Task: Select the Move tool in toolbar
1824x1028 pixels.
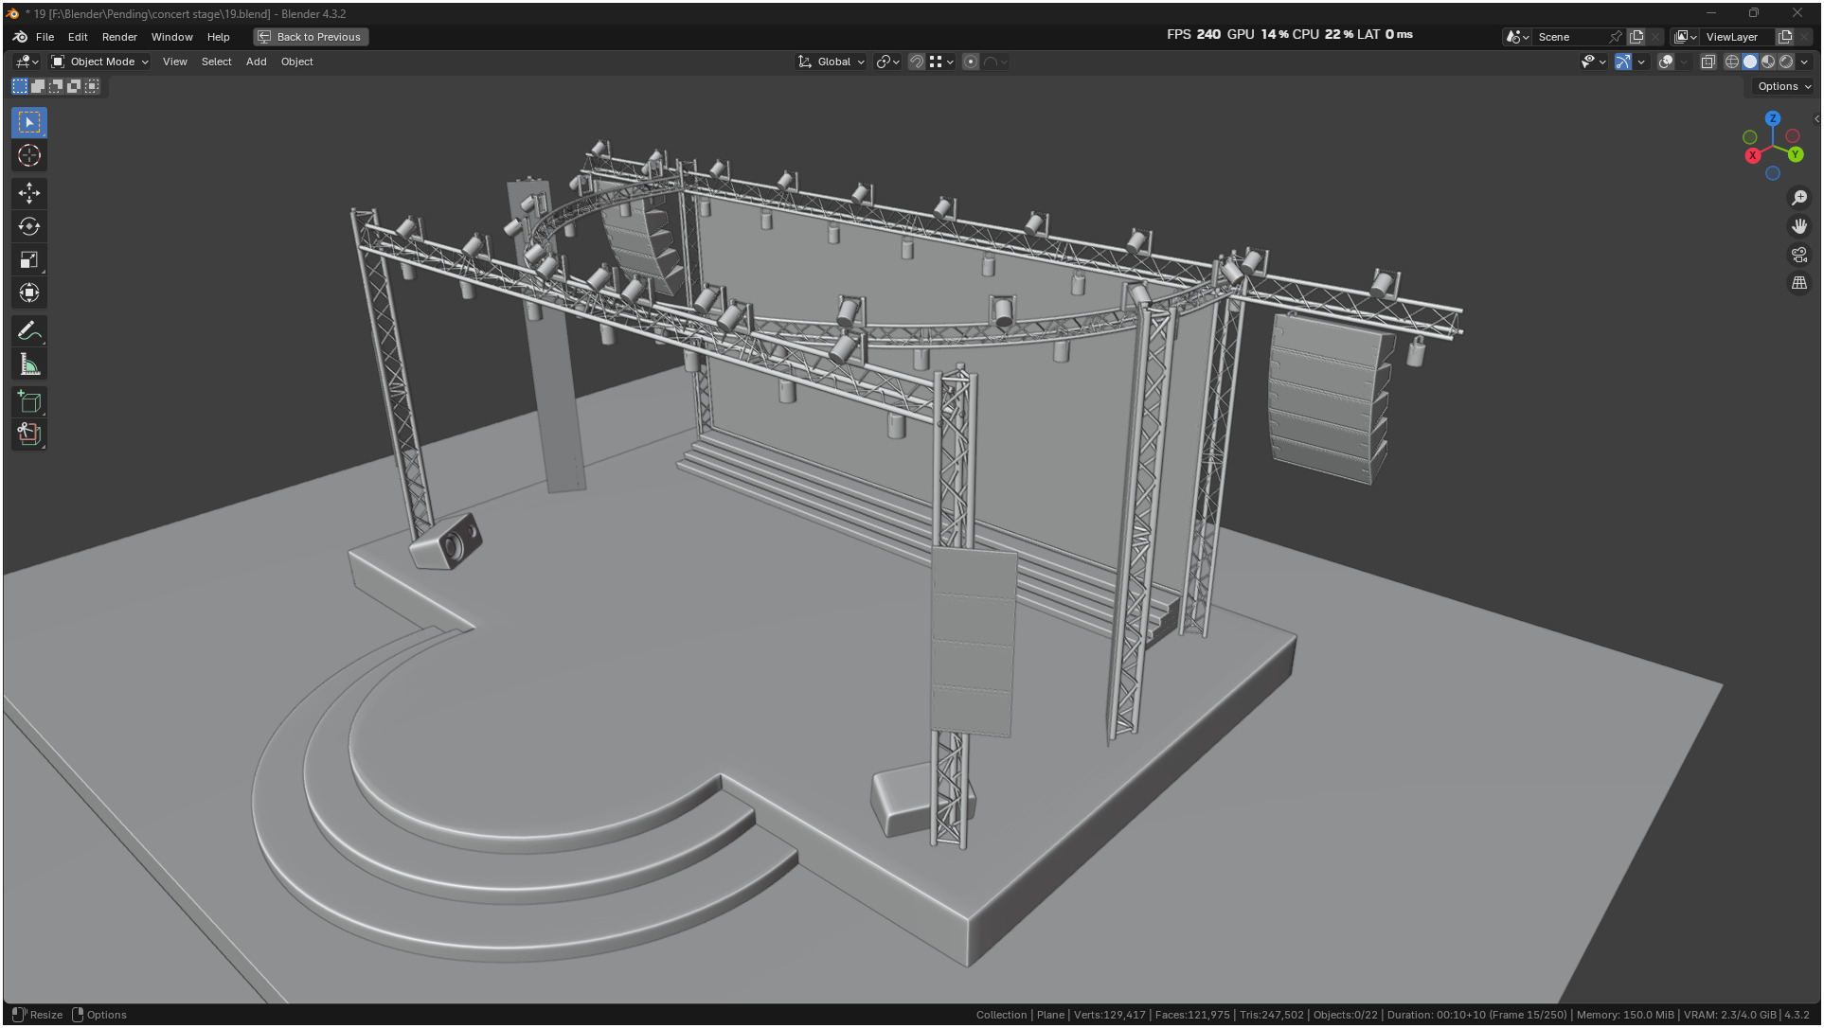Action: coord(29,193)
